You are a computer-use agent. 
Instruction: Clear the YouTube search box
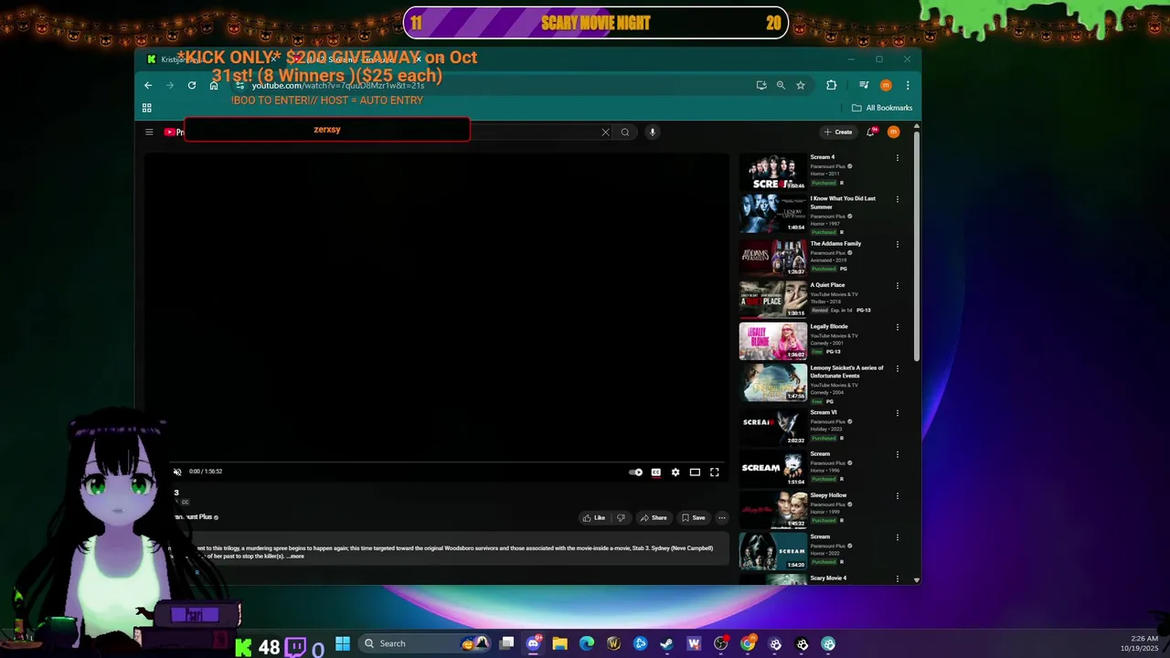pos(605,132)
